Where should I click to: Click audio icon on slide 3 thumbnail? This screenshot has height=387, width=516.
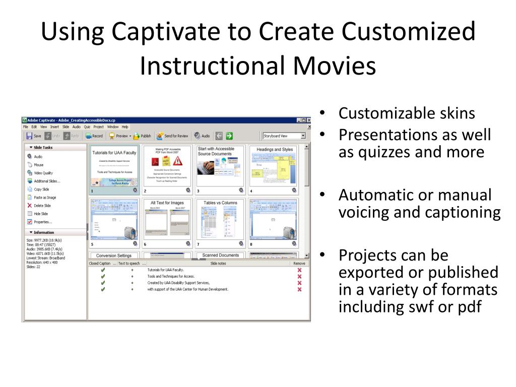241,190
